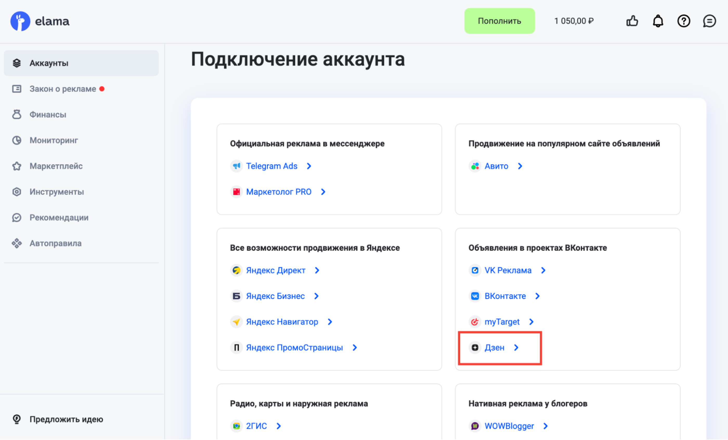Open the WOWBlogger link
The width and height of the screenshot is (728, 440).
click(x=509, y=426)
